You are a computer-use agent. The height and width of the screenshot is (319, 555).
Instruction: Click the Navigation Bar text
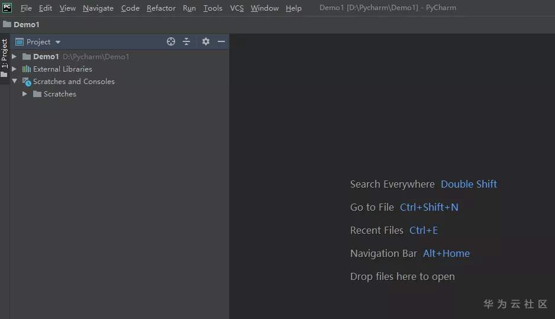(383, 253)
